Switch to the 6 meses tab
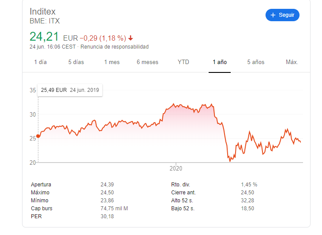 (147, 62)
